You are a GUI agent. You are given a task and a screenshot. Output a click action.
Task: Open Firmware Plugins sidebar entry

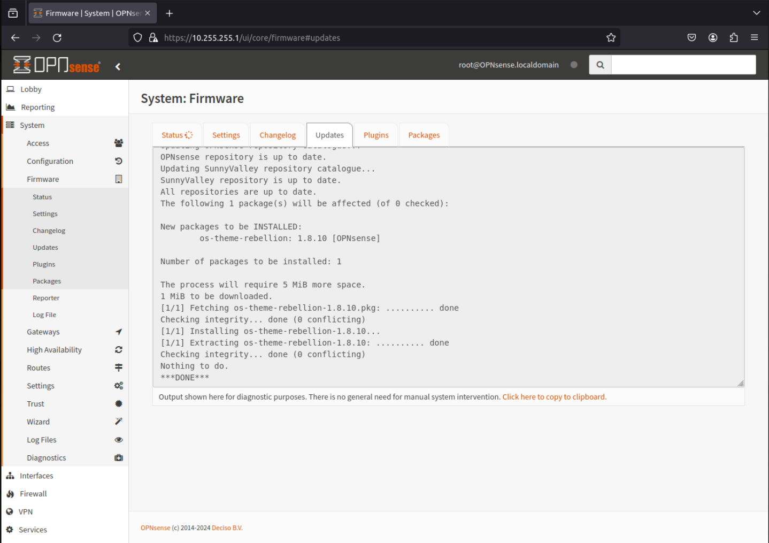click(44, 264)
